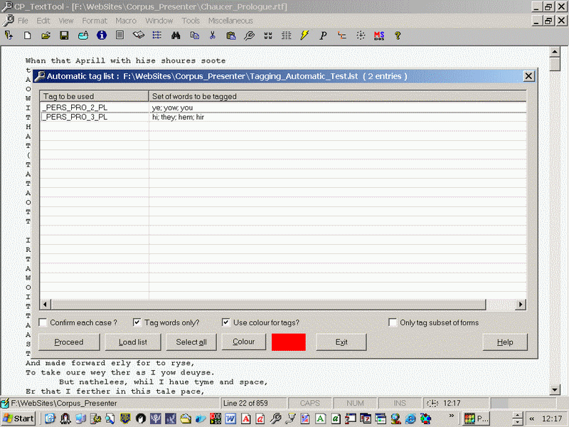Open the Macro menu
The height and width of the screenshot is (427, 569).
click(126, 21)
